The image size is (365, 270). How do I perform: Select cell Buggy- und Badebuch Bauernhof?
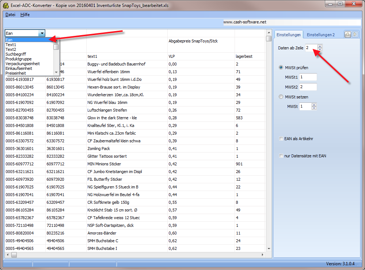point(127,64)
